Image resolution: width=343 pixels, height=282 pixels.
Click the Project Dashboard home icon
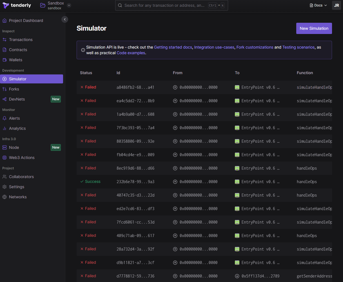5,21
